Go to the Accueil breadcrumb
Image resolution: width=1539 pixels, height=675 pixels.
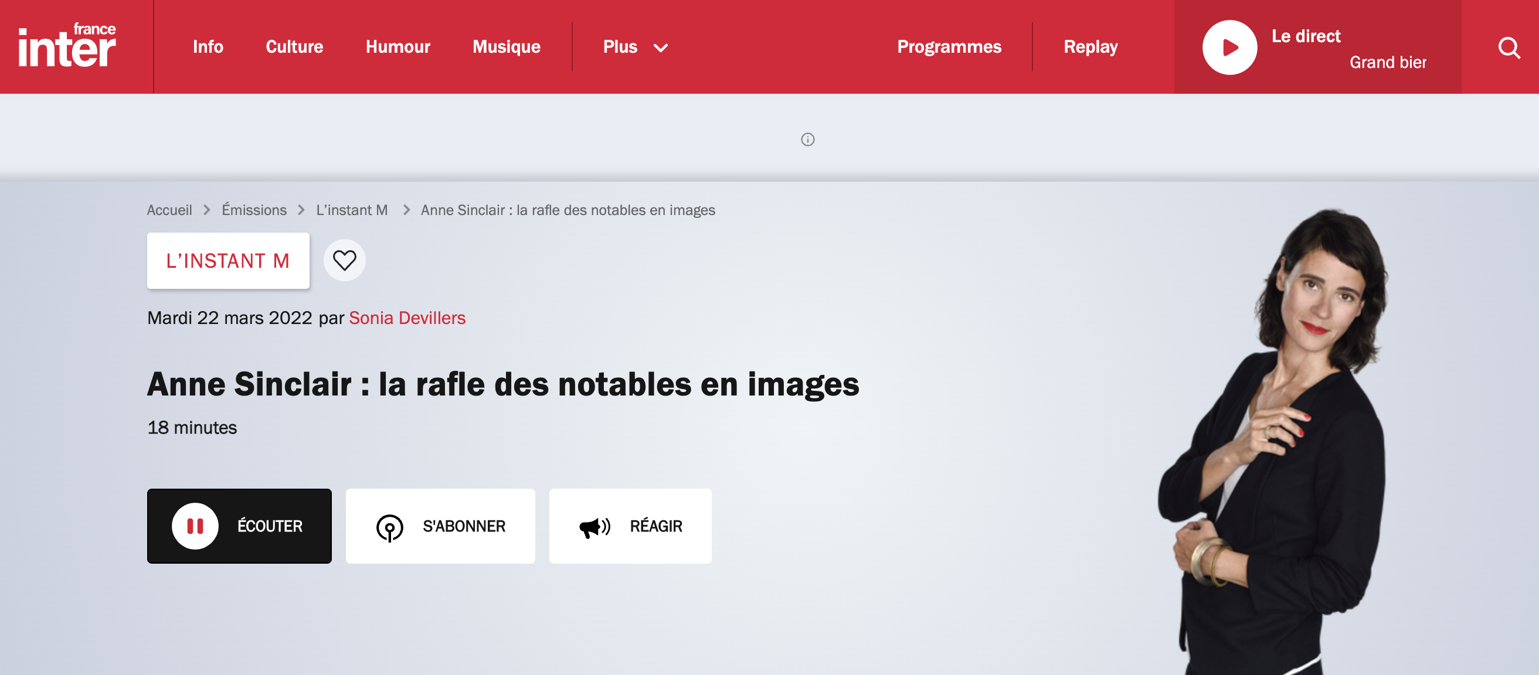click(169, 210)
